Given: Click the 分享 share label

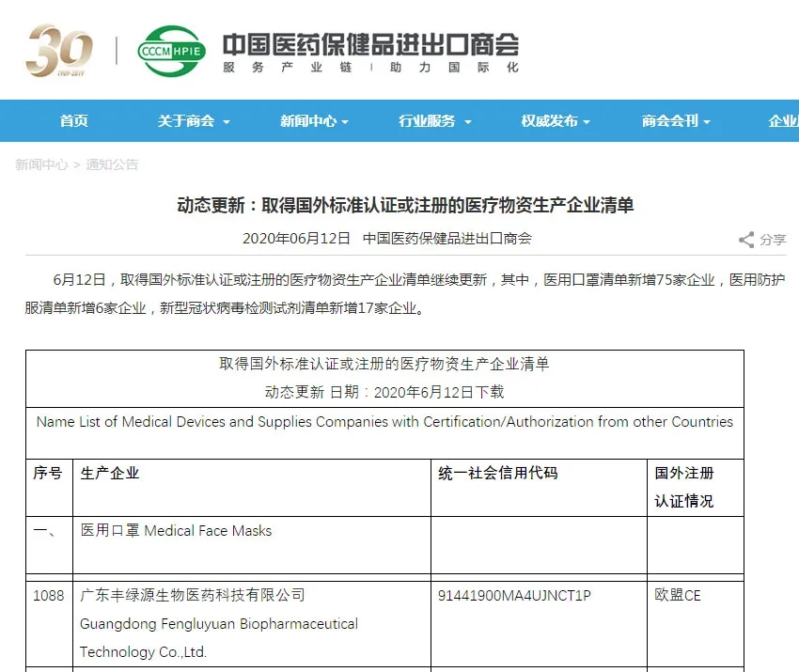Looking at the screenshot, I should tap(773, 240).
